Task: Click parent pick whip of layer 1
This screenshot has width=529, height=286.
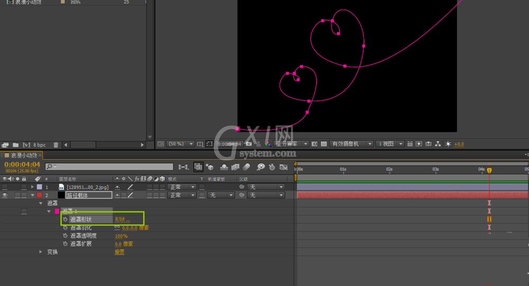Action: click(x=242, y=187)
